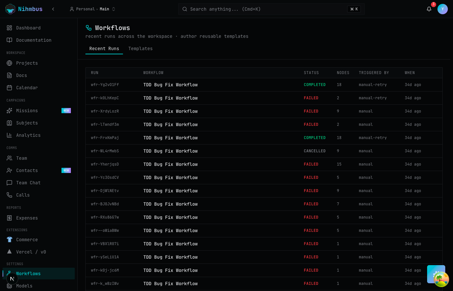Open the Vercel / v0 triangle icon

click(9, 252)
